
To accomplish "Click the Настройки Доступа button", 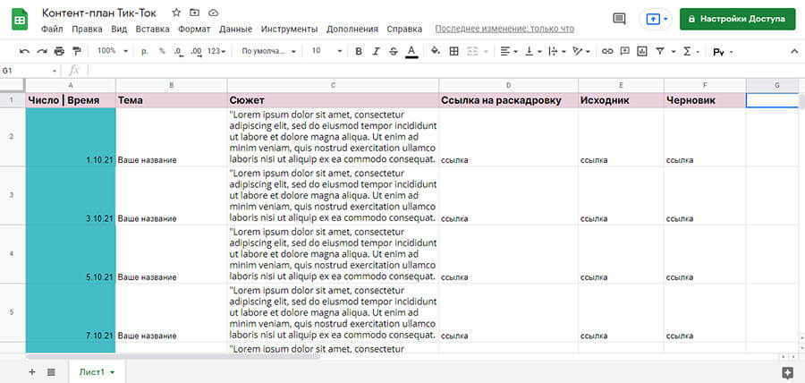I will click(737, 19).
